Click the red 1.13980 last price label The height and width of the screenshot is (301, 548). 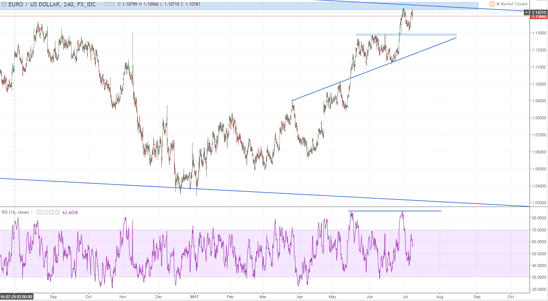coord(539,17)
